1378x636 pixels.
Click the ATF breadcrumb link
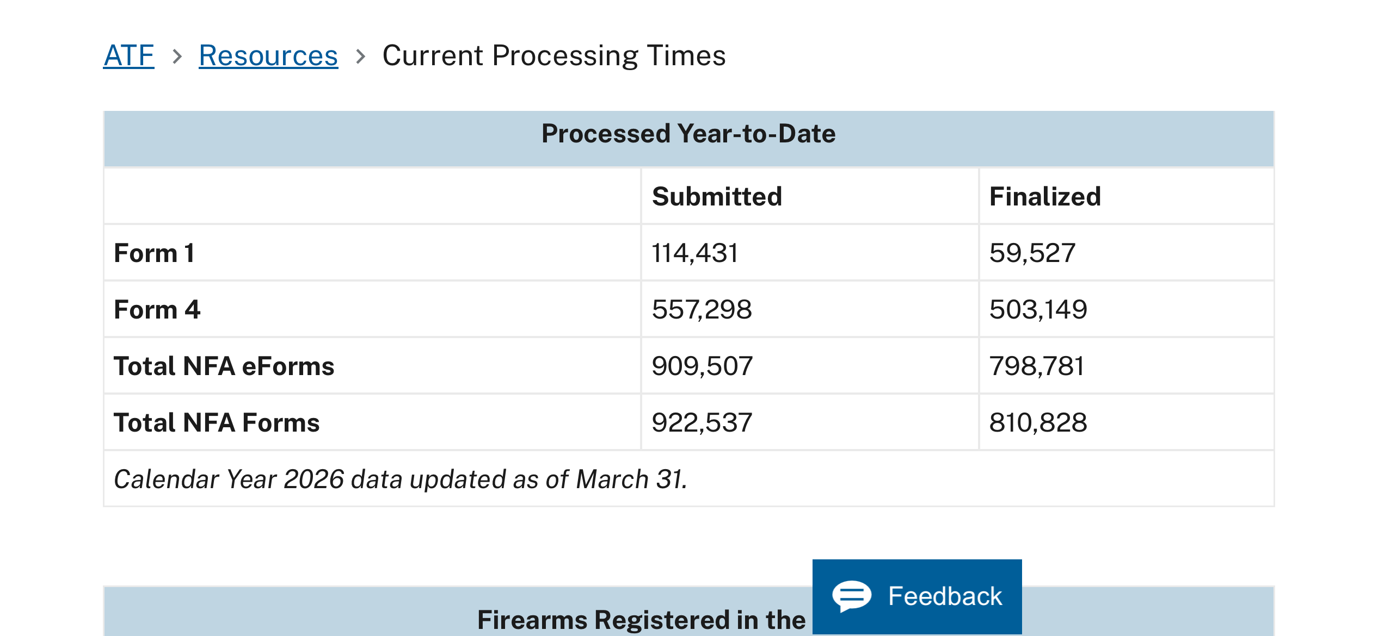(x=129, y=55)
